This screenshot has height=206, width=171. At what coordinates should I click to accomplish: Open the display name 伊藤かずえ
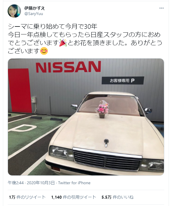[34, 8]
